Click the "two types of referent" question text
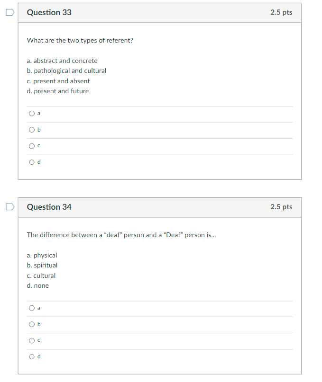Viewport: 322px width, 382px height. click(80, 40)
